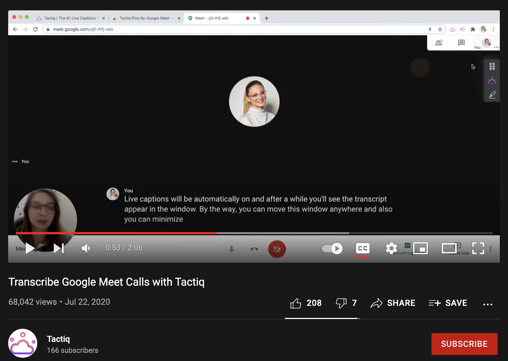
Task: Open the Tactiq extension icon in toolbar
Action: tap(452, 29)
